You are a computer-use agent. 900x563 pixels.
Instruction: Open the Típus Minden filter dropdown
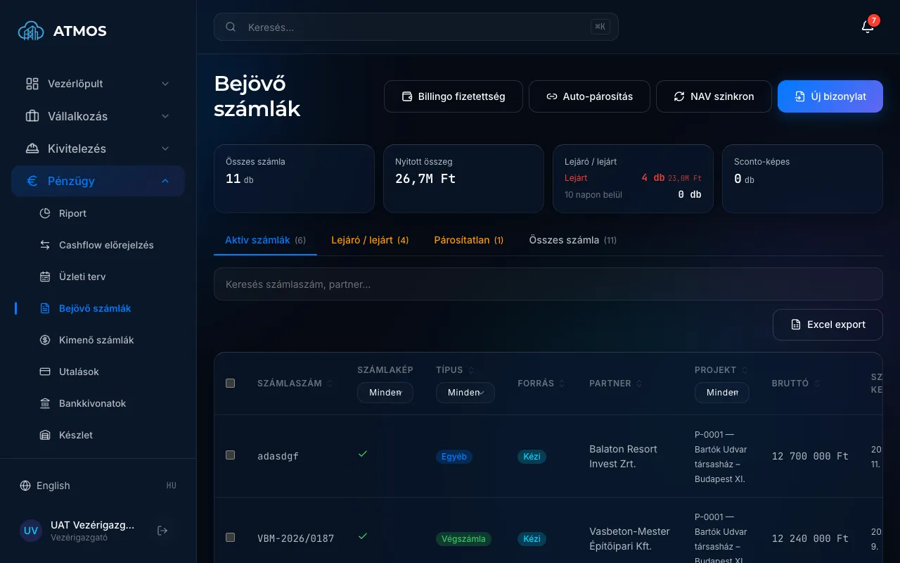click(465, 393)
